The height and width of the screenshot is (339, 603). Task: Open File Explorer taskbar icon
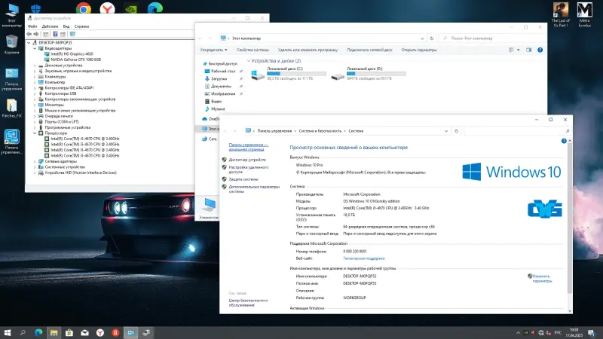tap(54, 333)
